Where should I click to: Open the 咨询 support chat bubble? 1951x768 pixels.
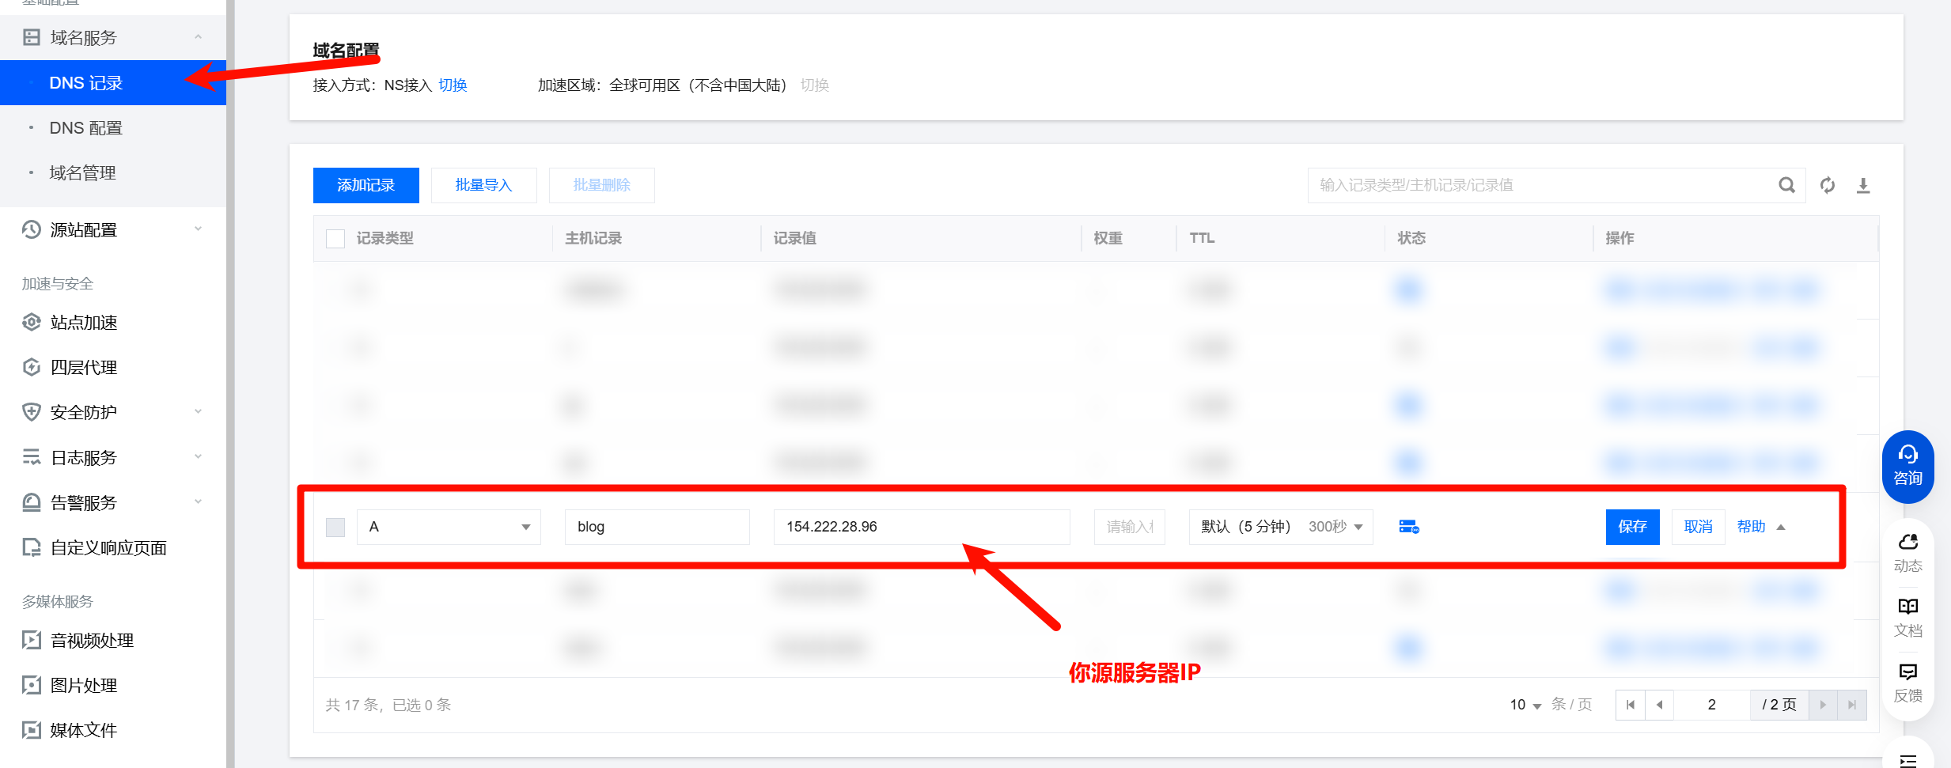(x=1907, y=466)
